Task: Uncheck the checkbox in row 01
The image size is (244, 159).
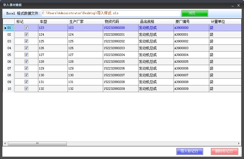Action: 26,28
